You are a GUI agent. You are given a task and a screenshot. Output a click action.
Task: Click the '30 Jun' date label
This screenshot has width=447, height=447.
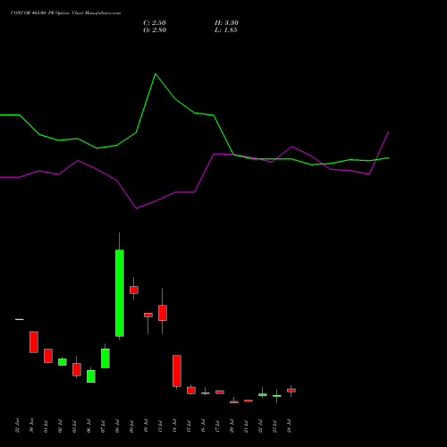tap(31, 426)
